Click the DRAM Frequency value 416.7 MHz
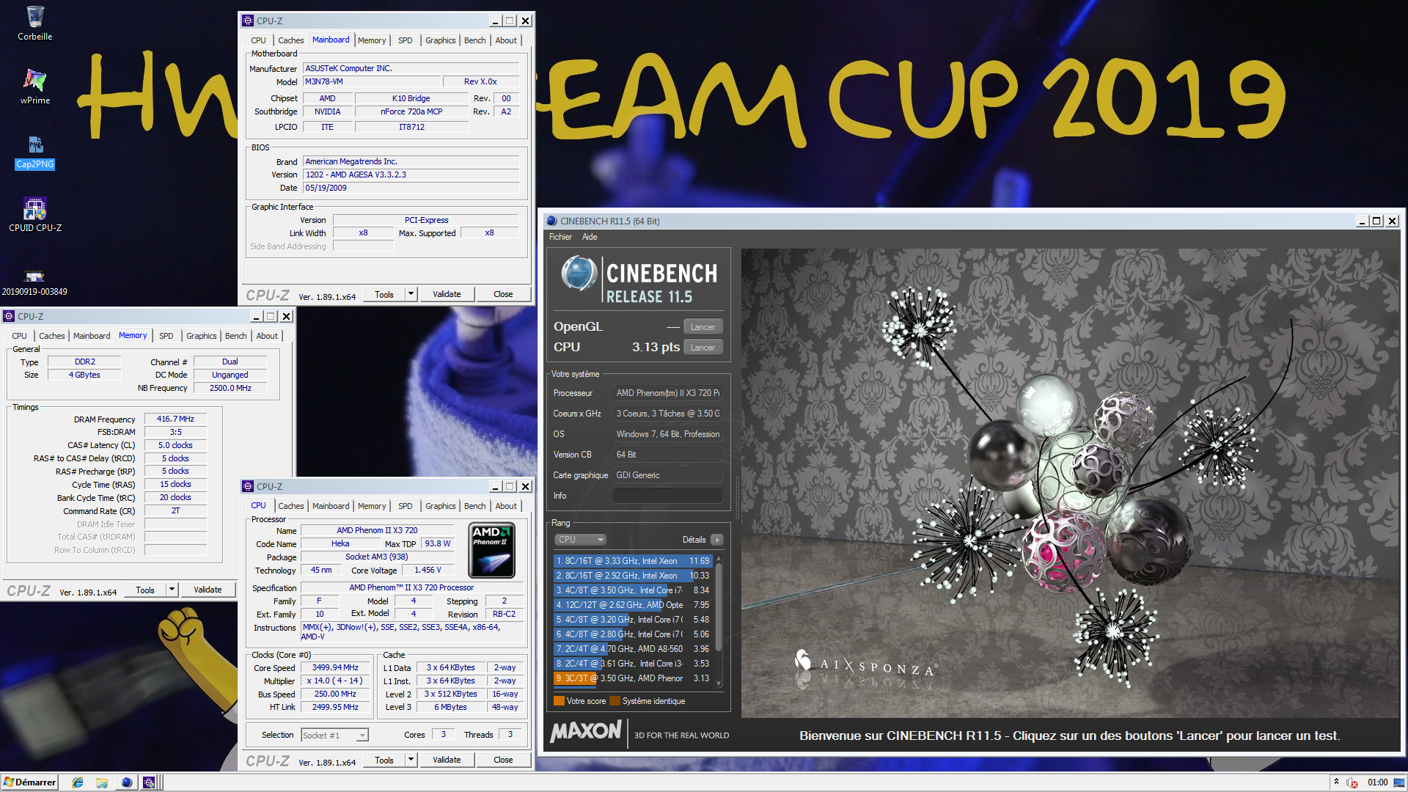The width and height of the screenshot is (1408, 792). (x=175, y=419)
